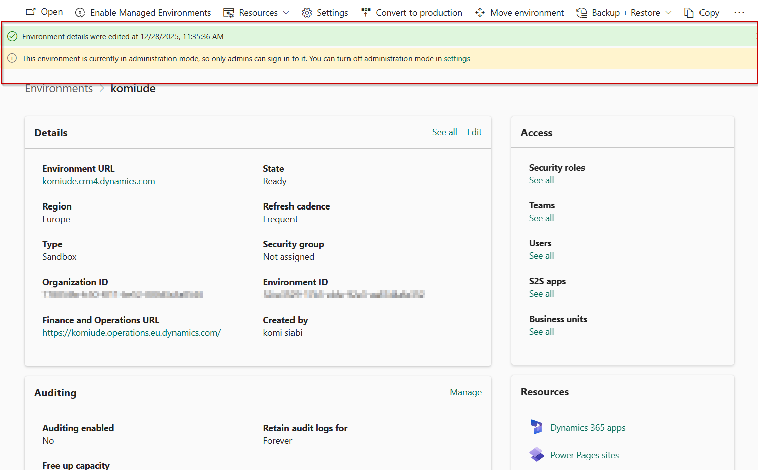Open the Finance and Operations URL link
758x470 pixels.
click(132, 333)
